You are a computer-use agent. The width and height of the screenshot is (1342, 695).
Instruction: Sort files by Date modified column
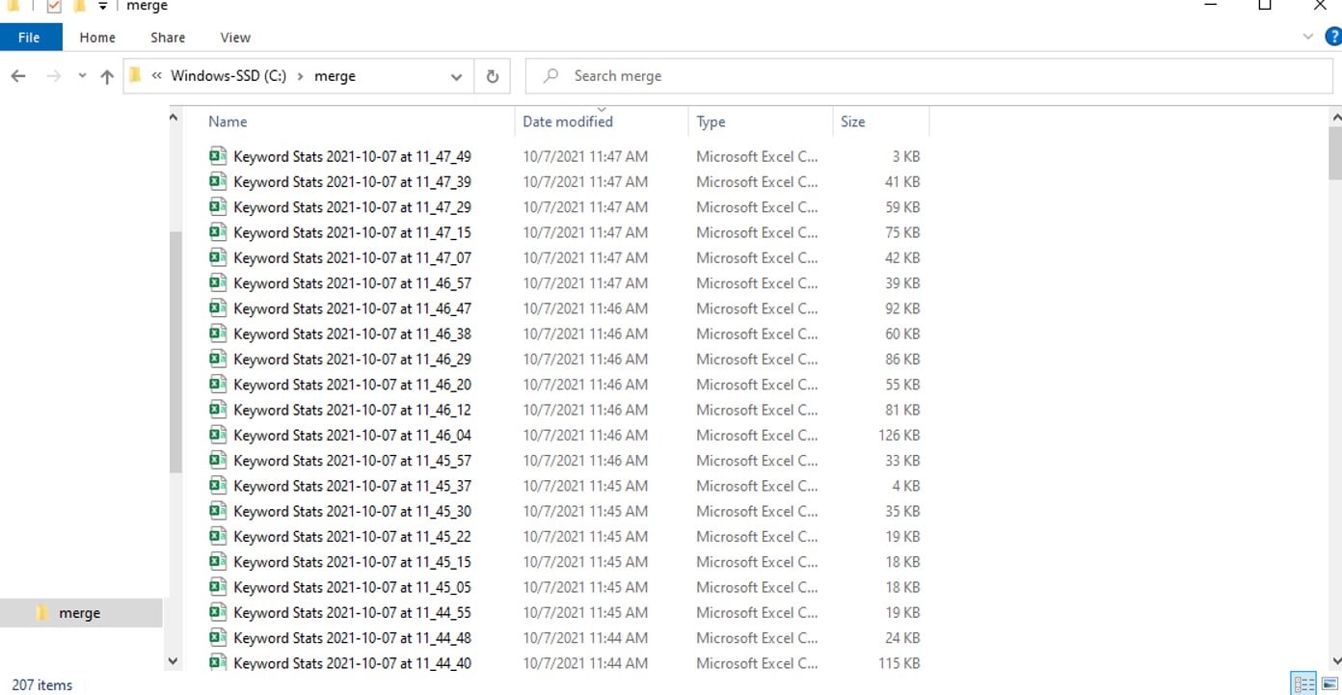tap(567, 121)
